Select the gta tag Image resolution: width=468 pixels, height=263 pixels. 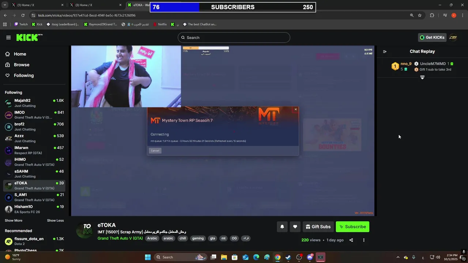pos(212,238)
